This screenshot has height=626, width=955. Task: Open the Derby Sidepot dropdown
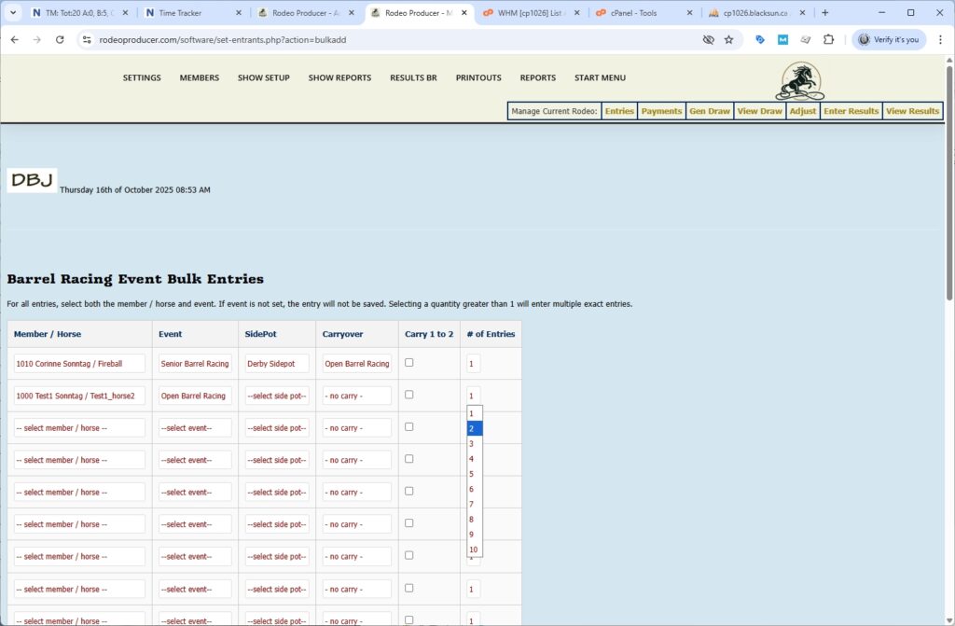(275, 363)
